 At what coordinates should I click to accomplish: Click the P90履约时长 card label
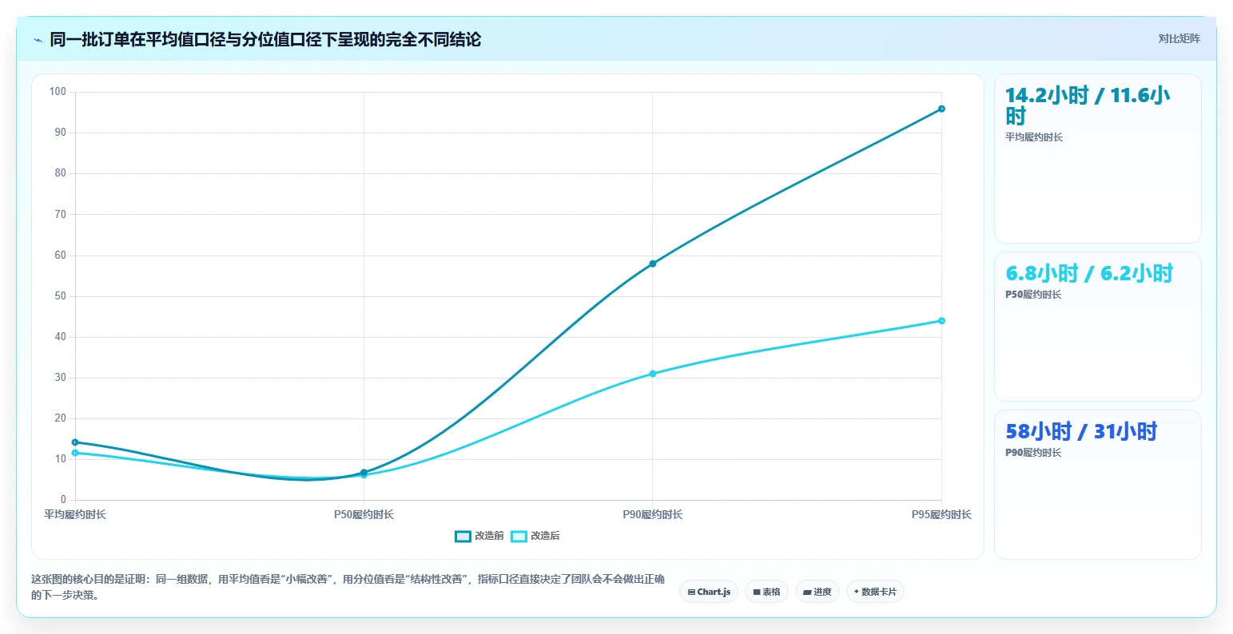pos(1033,453)
